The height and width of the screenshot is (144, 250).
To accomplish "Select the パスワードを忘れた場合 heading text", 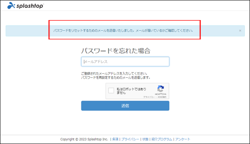I will click(116, 51).
